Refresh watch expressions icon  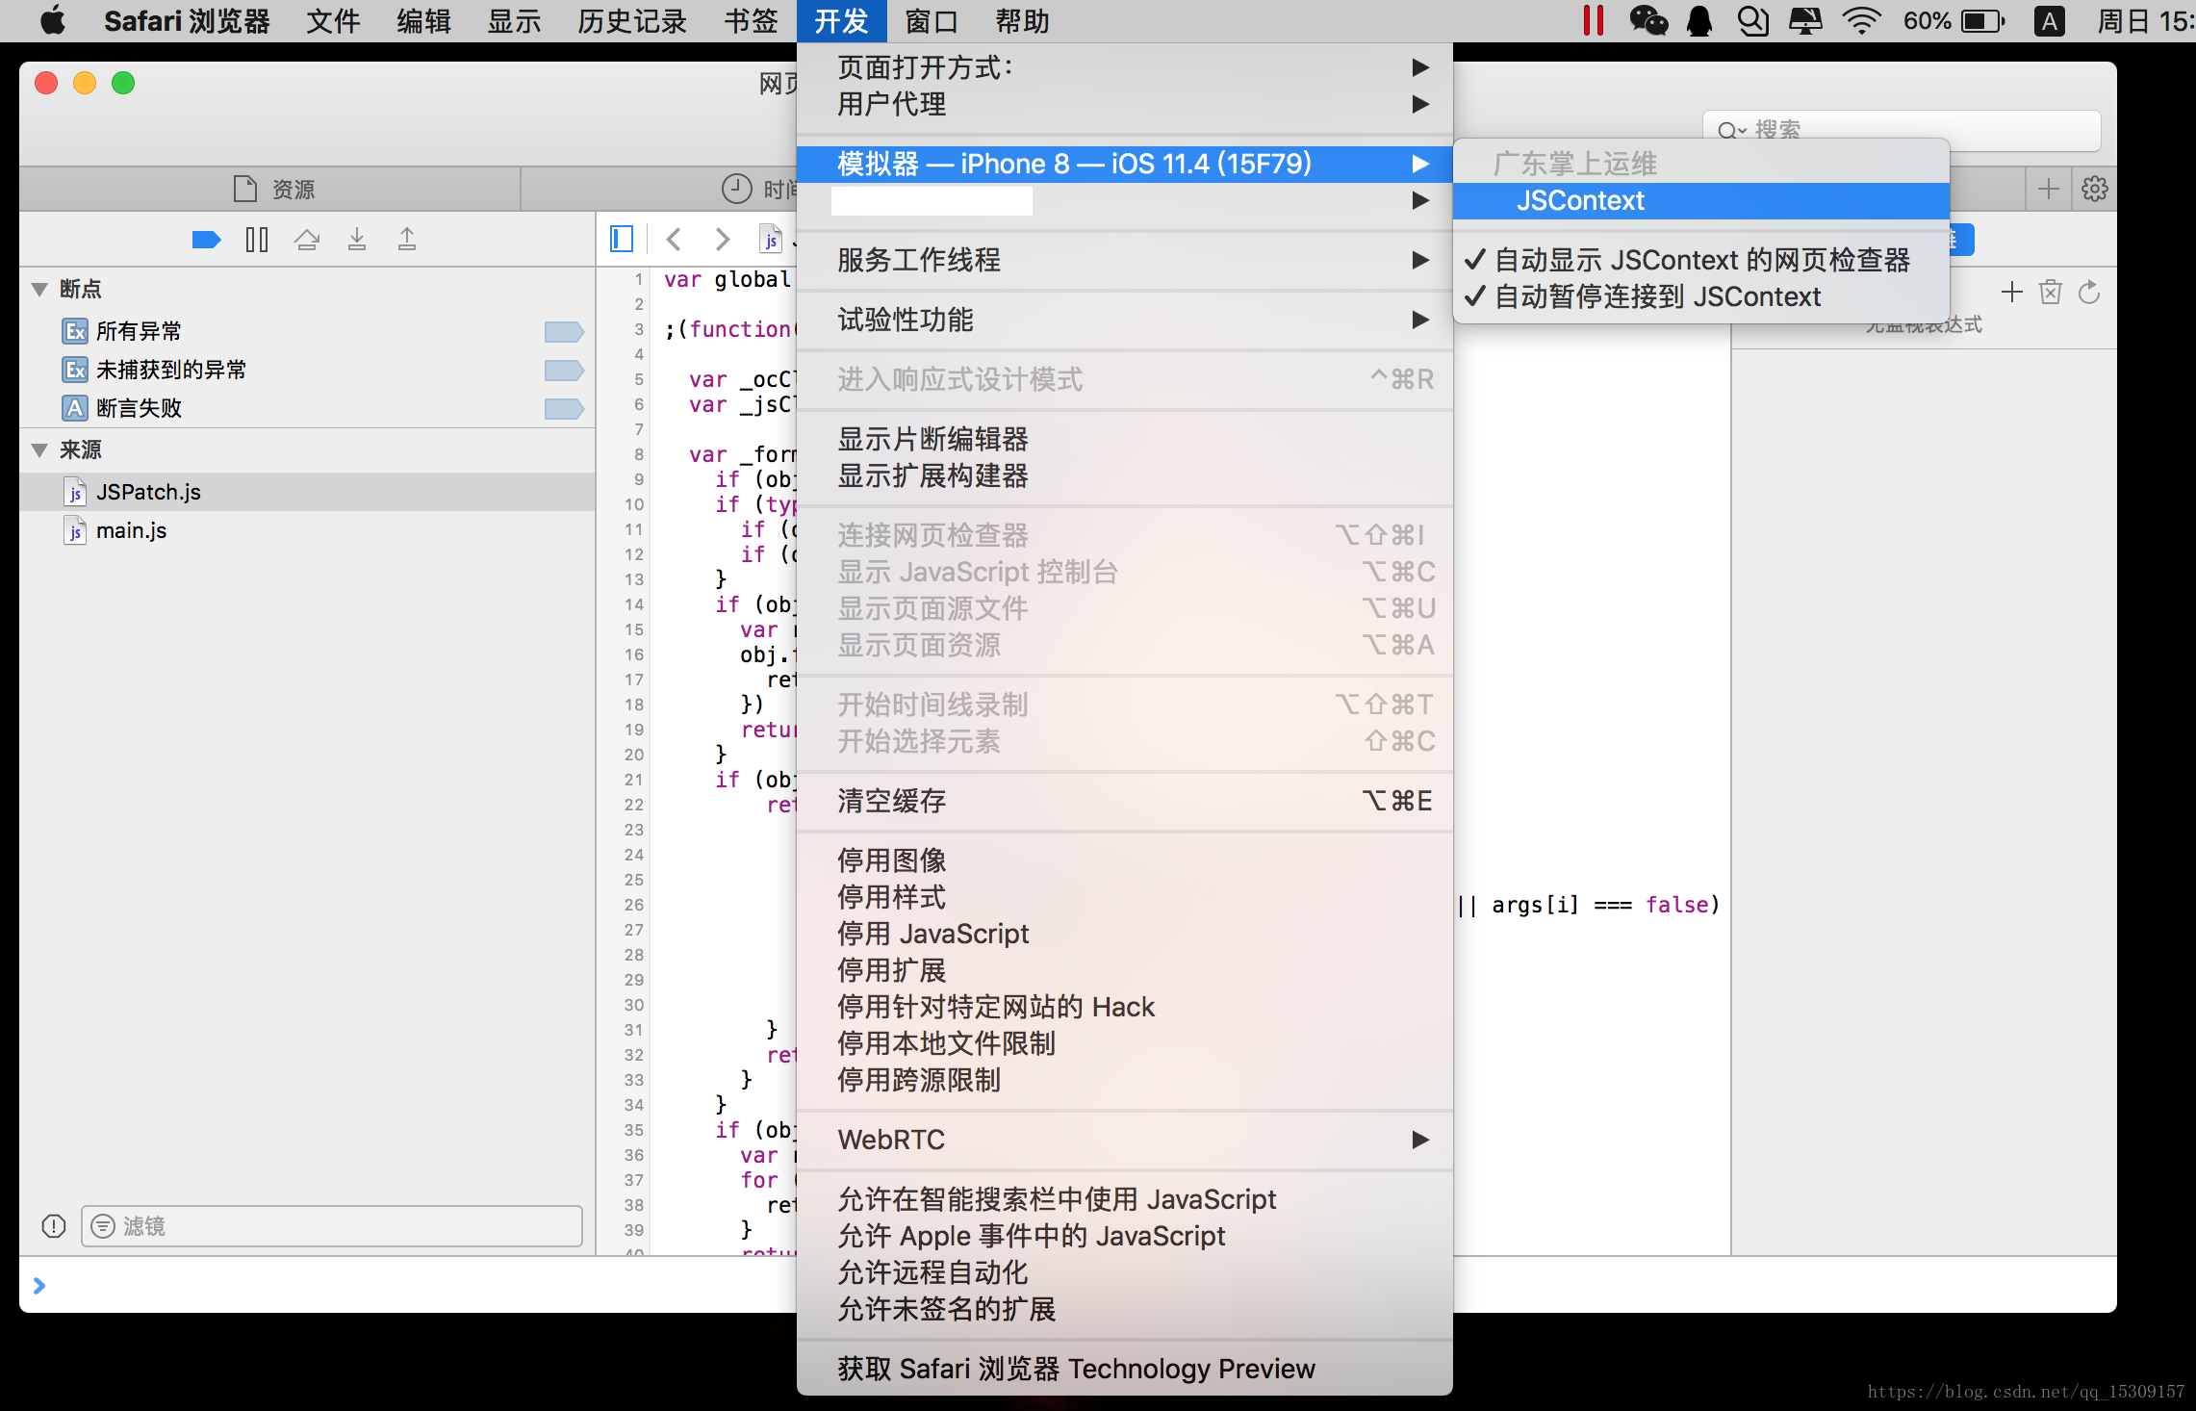coord(2089,293)
